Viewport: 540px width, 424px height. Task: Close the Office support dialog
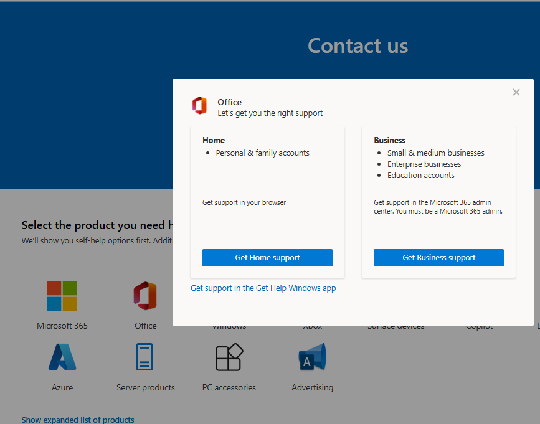tap(516, 92)
